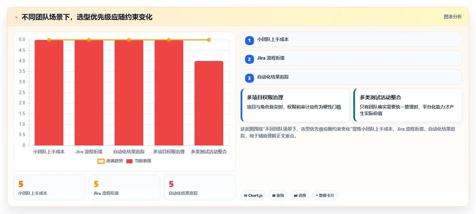The height and width of the screenshot is (214, 476).
Task: Click the red 当前表现 legend swatch
Action: click(x=130, y=161)
